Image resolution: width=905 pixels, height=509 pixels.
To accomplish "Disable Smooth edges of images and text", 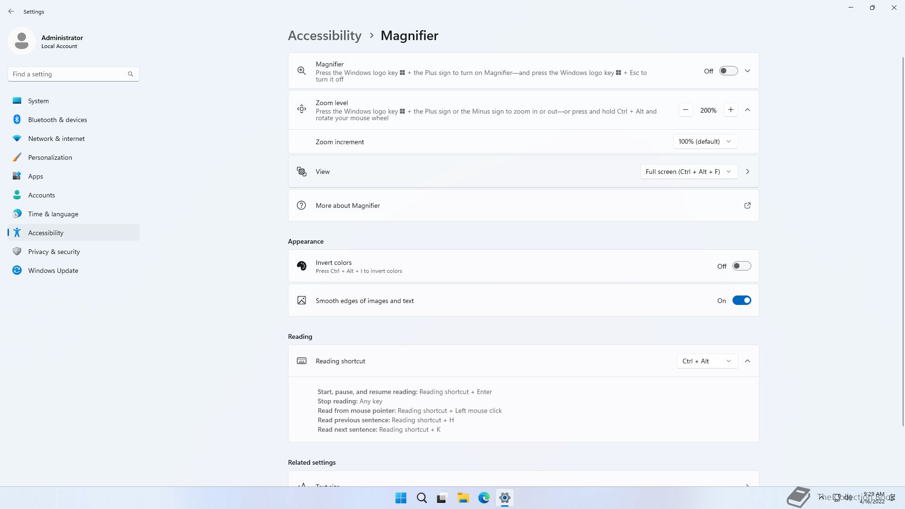I will pyautogui.click(x=741, y=300).
